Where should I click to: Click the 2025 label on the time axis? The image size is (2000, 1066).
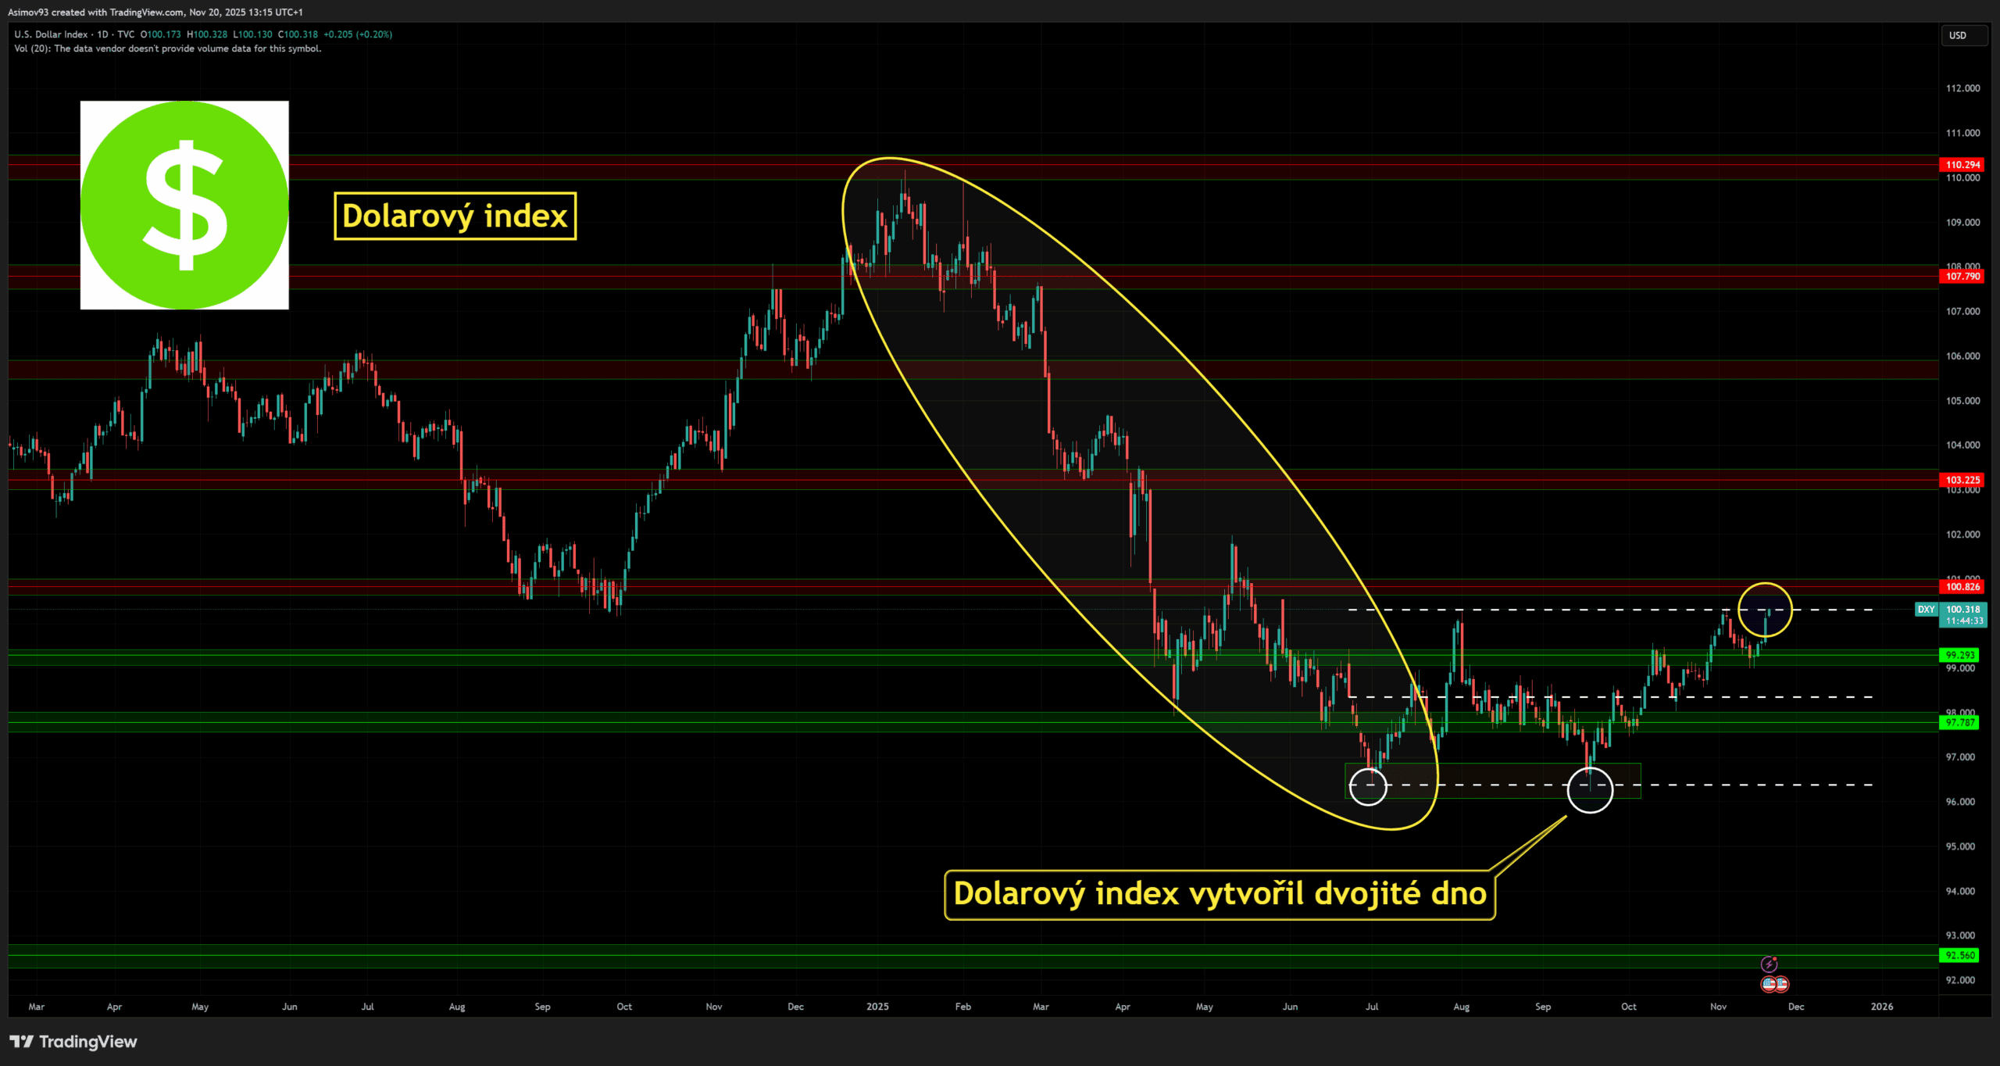[877, 1007]
